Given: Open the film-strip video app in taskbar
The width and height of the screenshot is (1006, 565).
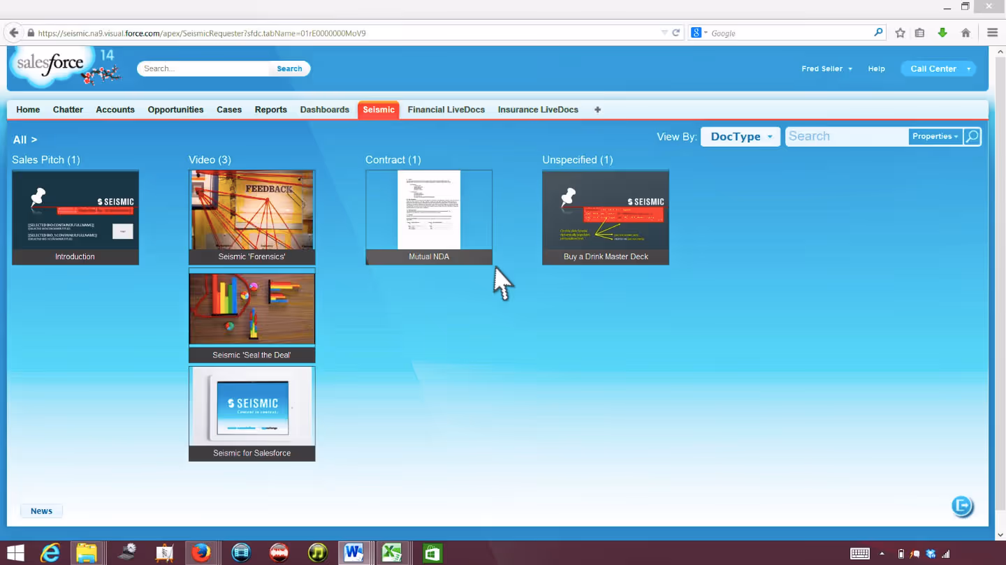Looking at the screenshot, I should click(241, 553).
